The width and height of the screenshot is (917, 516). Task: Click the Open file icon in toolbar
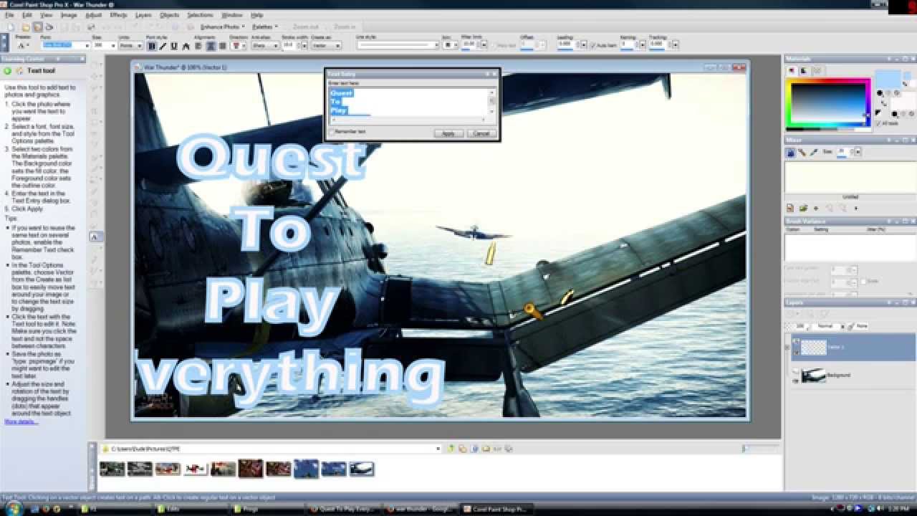pos(27,27)
